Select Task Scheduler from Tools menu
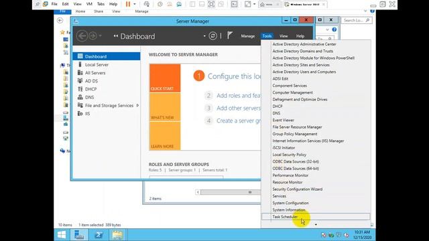The width and height of the screenshot is (429, 241). point(316,217)
